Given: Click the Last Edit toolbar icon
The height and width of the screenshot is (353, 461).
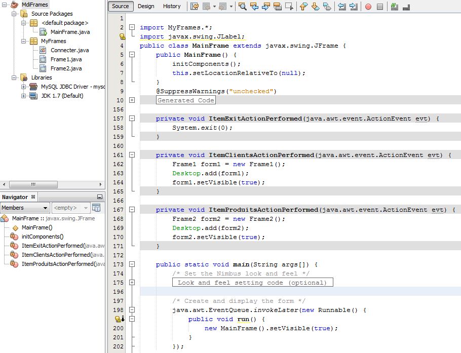Looking at the screenshot, I should pyautogui.click(x=195, y=7).
